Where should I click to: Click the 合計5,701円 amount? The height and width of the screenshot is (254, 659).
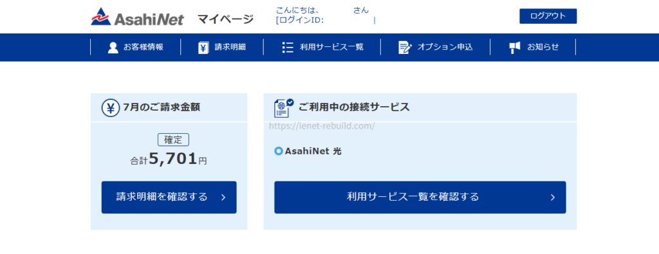[x=169, y=159]
